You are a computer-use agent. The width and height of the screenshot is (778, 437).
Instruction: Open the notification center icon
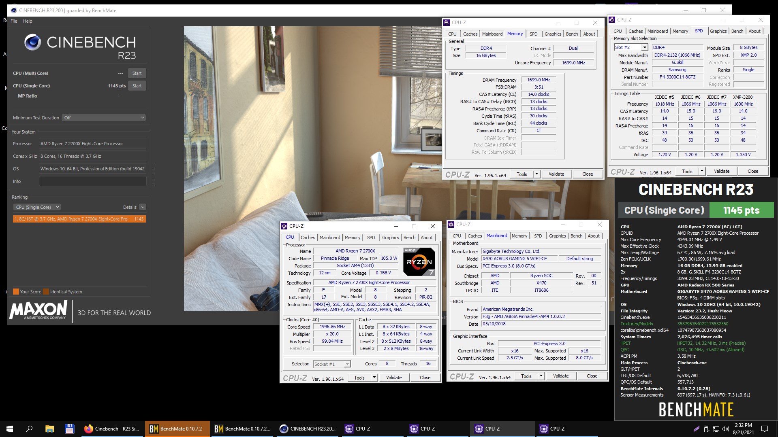(765, 429)
